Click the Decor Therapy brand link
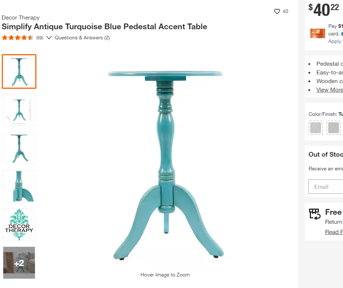 pyautogui.click(x=21, y=17)
